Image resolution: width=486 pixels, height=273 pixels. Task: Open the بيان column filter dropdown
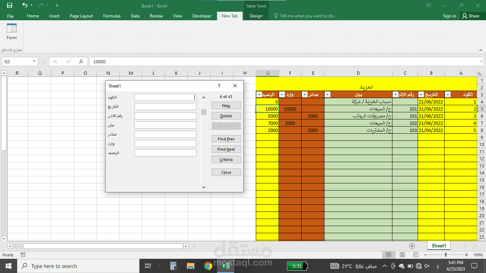[x=327, y=95]
